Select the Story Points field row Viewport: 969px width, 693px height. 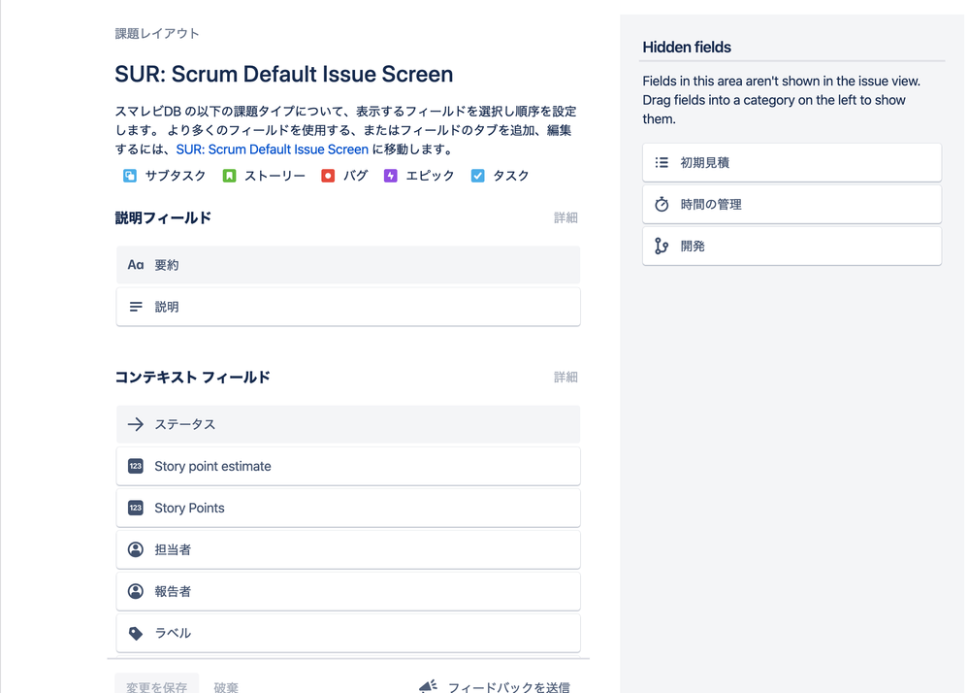[x=348, y=508]
